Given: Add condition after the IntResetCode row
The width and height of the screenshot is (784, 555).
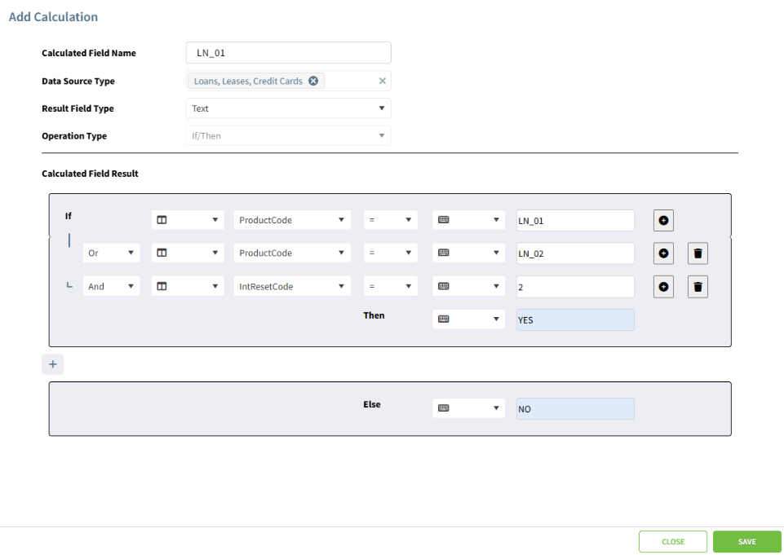Looking at the screenshot, I should (x=663, y=287).
